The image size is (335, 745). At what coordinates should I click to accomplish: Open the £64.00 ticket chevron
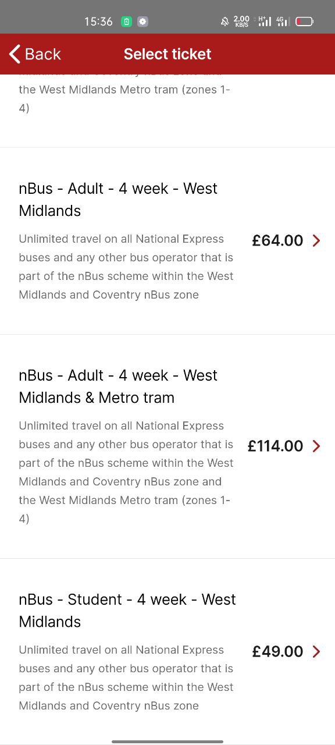tap(316, 240)
